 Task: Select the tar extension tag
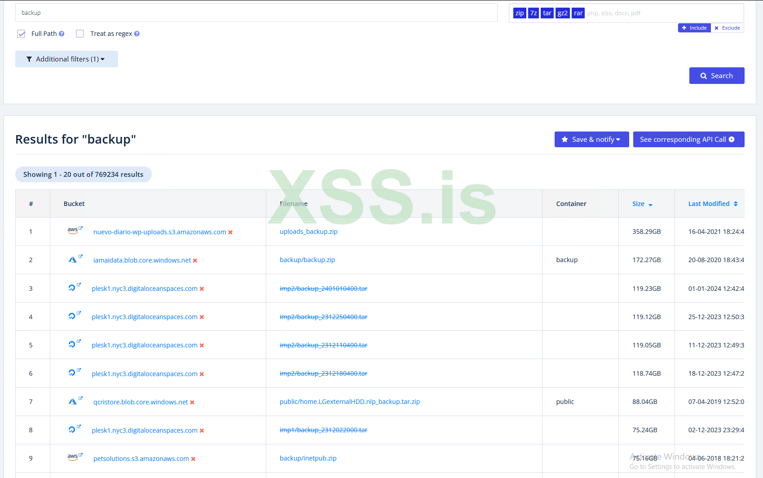(x=547, y=13)
